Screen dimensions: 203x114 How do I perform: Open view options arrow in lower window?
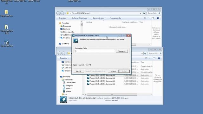[x=149, y=58]
